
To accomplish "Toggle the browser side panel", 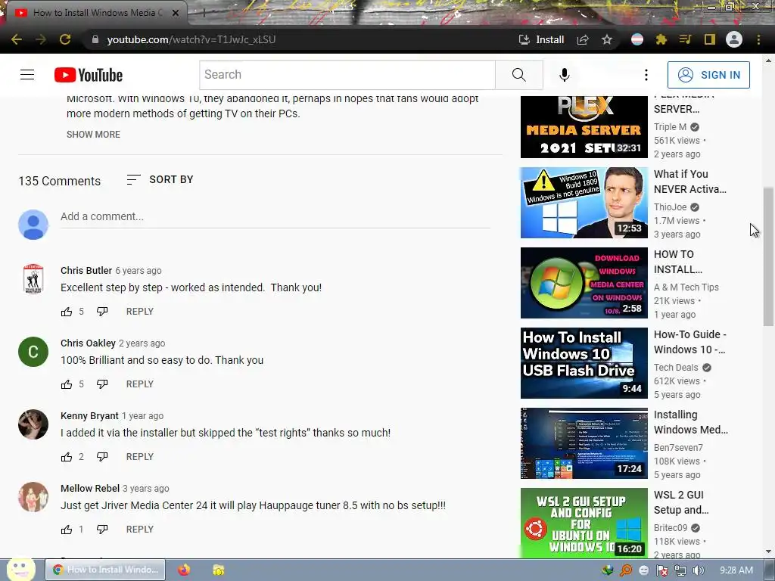I will click(710, 39).
